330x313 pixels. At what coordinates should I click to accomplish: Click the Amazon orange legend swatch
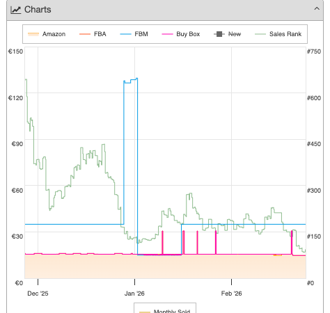(33, 34)
